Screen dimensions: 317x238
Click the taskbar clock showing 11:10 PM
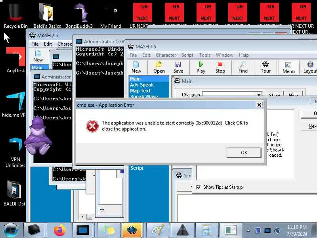click(297, 230)
